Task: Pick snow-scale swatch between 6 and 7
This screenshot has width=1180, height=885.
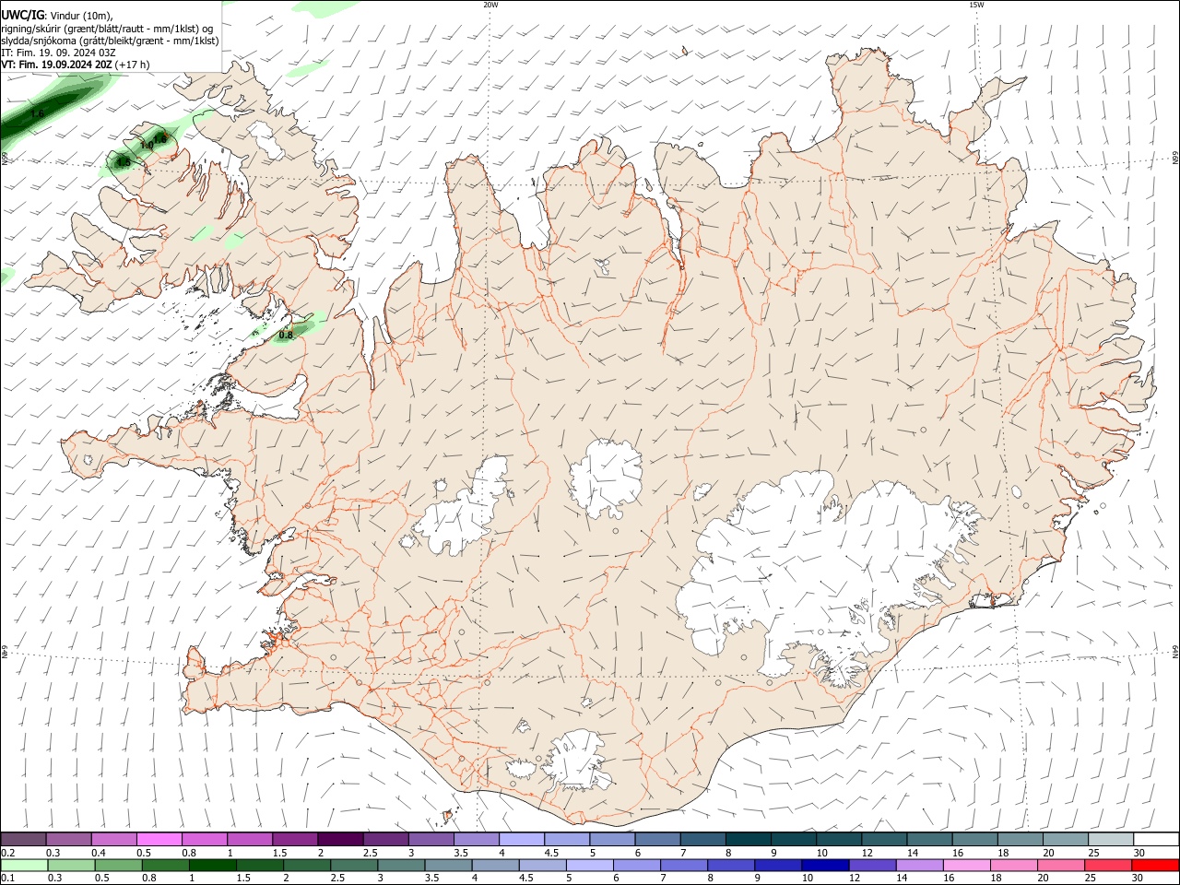Action: click(x=657, y=840)
